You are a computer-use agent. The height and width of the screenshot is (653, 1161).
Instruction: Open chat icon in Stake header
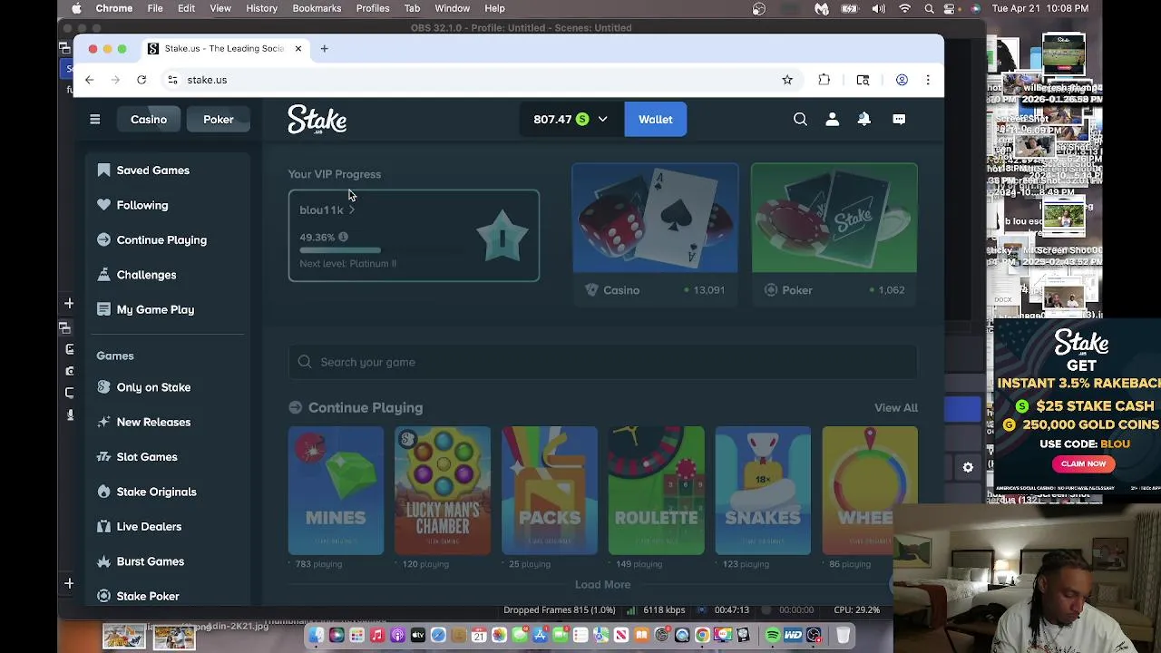tap(899, 119)
